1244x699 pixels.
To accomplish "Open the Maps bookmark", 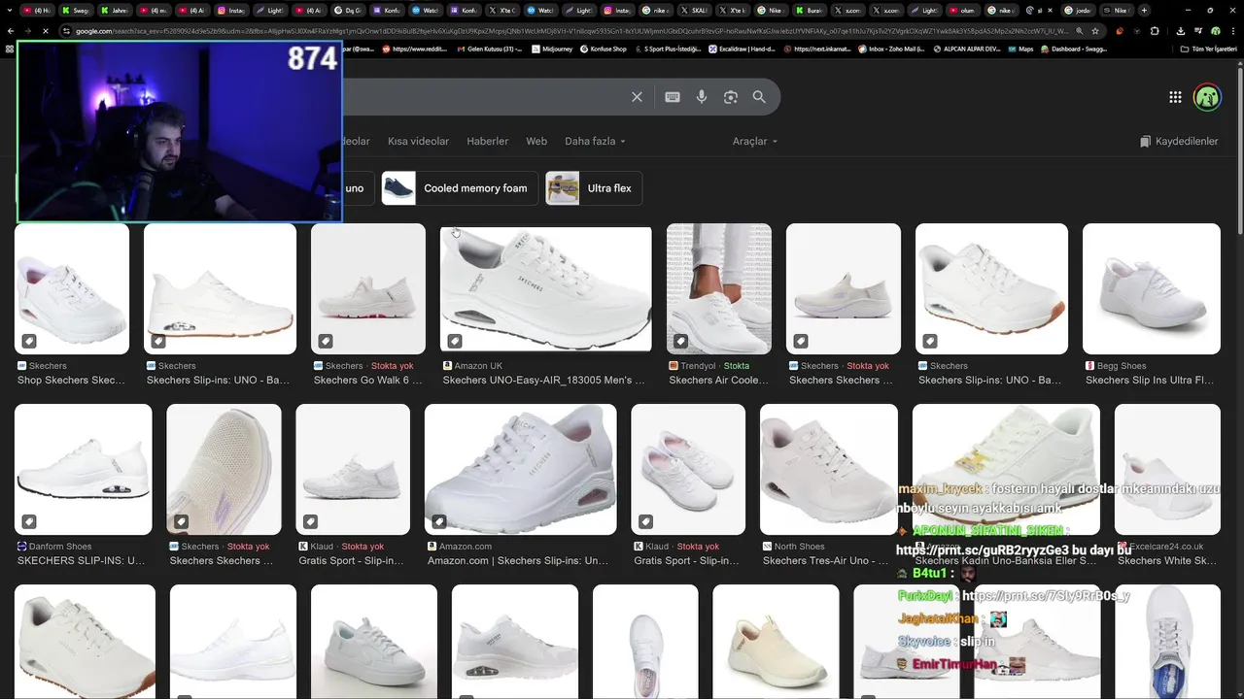I will tap(1022, 49).
